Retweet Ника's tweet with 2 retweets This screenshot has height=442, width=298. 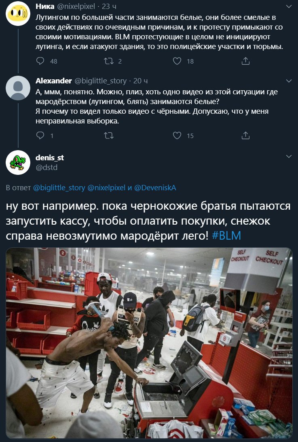(x=109, y=61)
